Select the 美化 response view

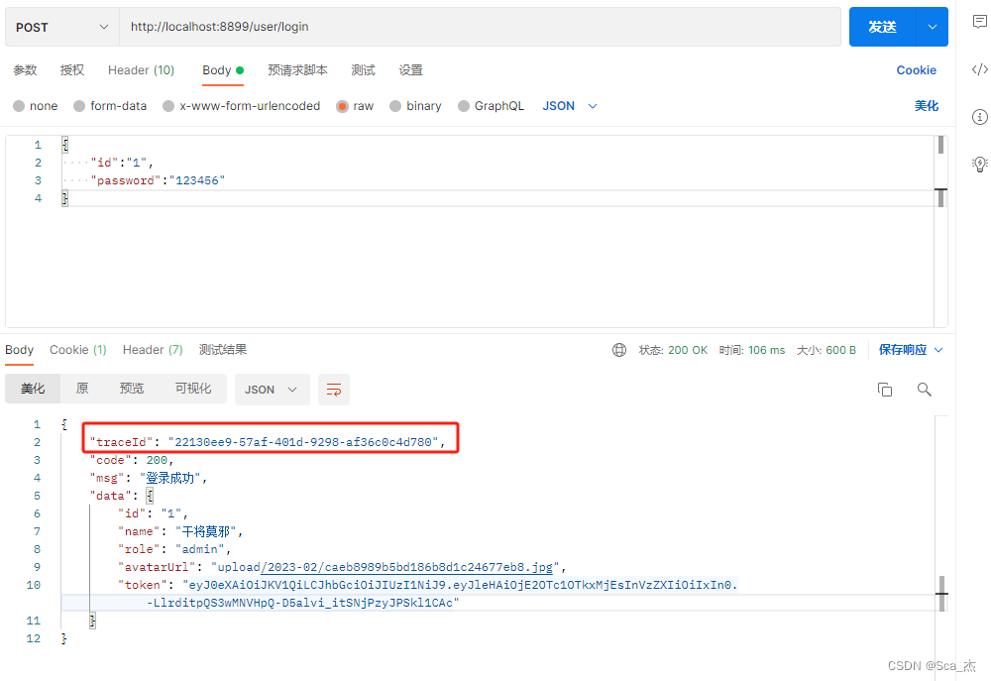(x=33, y=389)
